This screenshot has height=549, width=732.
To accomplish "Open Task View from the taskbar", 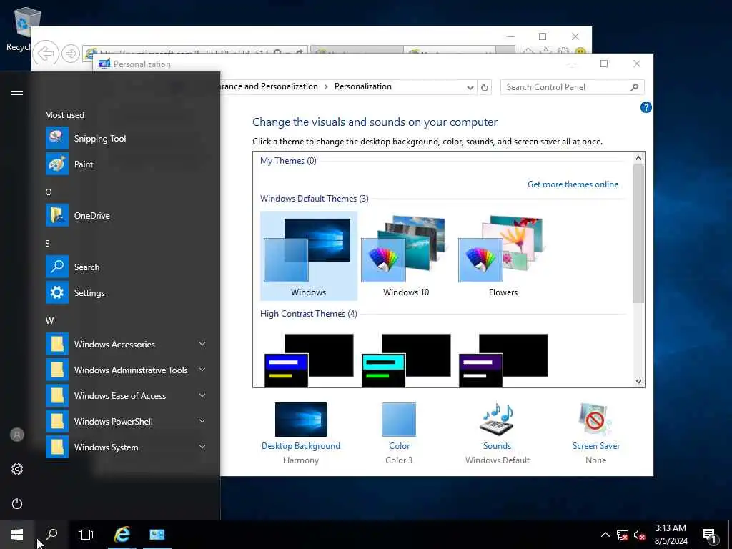I will pyautogui.click(x=86, y=535).
